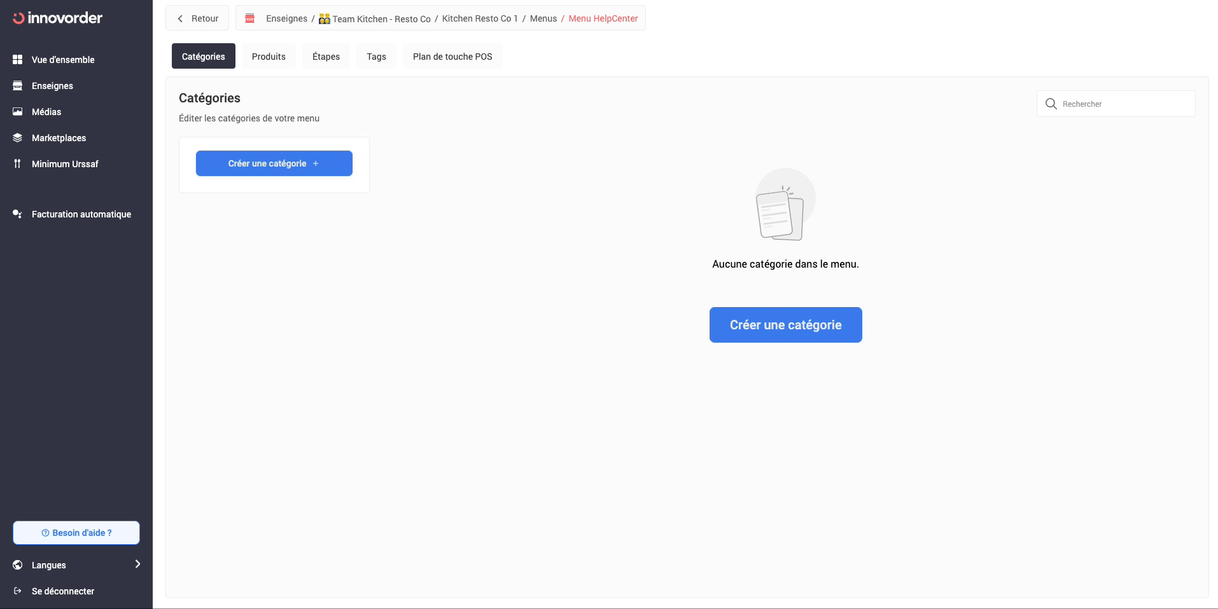
Task: Click the Retour back button
Action: click(197, 18)
